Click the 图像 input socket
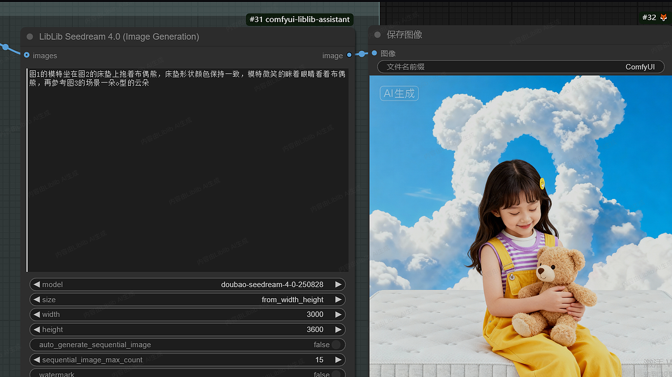Image resolution: width=672 pixels, height=377 pixels. tap(374, 53)
